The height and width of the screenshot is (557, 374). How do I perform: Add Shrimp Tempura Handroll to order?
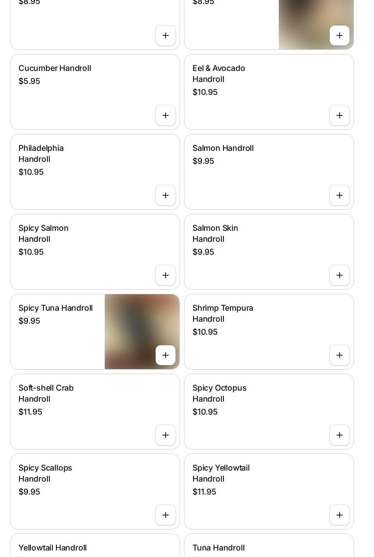(340, 355)
